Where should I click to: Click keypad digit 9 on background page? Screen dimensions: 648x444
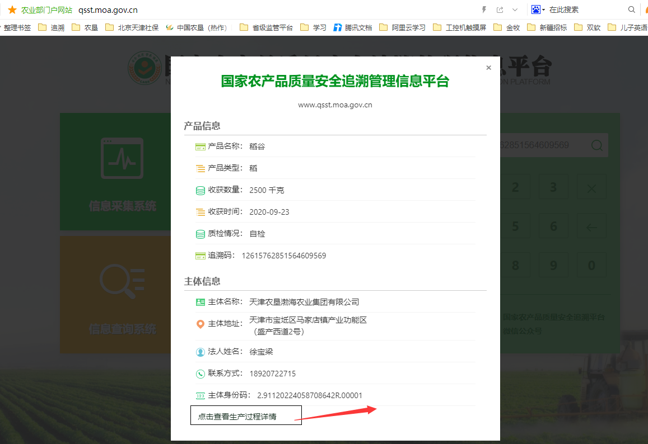click(x=553, y=265)
